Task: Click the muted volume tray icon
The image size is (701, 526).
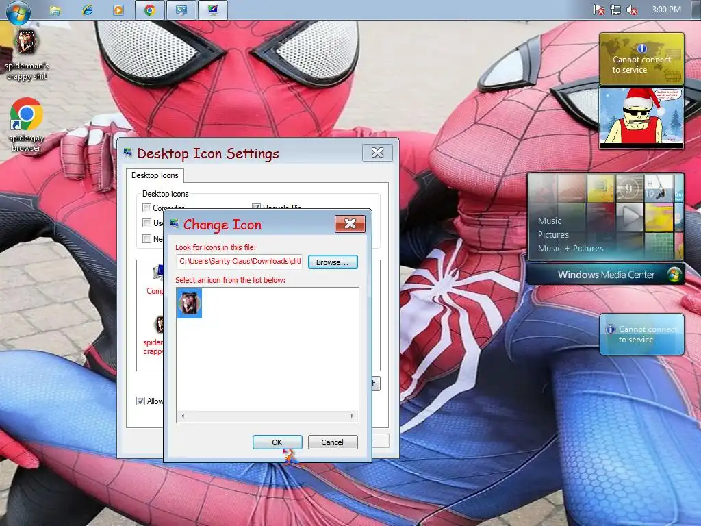Action: point(632,10)
